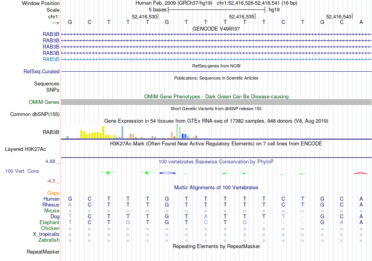372x261 pixels.
Task: Open 'Short Genetic Variants from dbSNP release 155'
Action: pos(216,109)
